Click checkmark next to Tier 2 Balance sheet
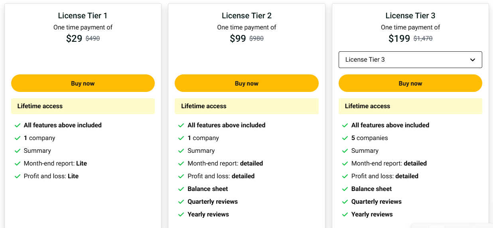The width and height of the screenshot is (493, 228). click(181, 189)
